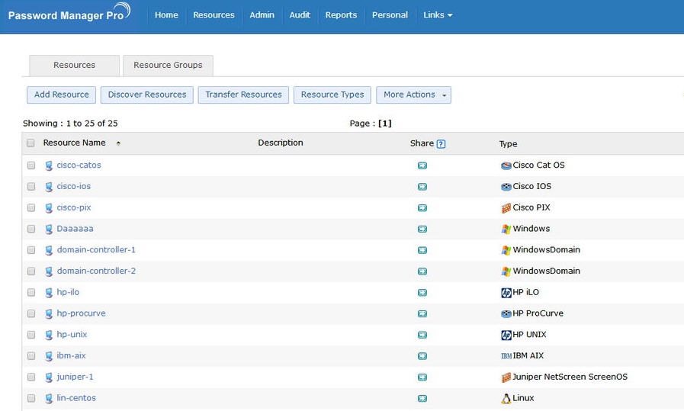This screenshot has height=411, width=684.
Task: Click the Password Manager Pro logo
Action: pyautogui.click(x=69, y=14)
